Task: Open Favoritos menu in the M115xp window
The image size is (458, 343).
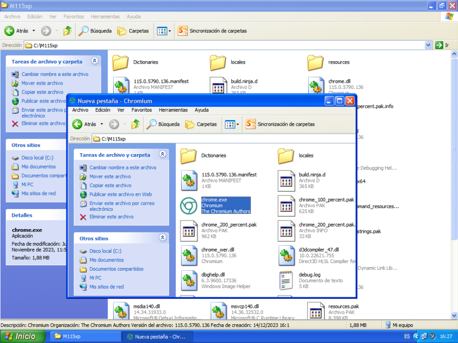Action: (x=74, y=16)
